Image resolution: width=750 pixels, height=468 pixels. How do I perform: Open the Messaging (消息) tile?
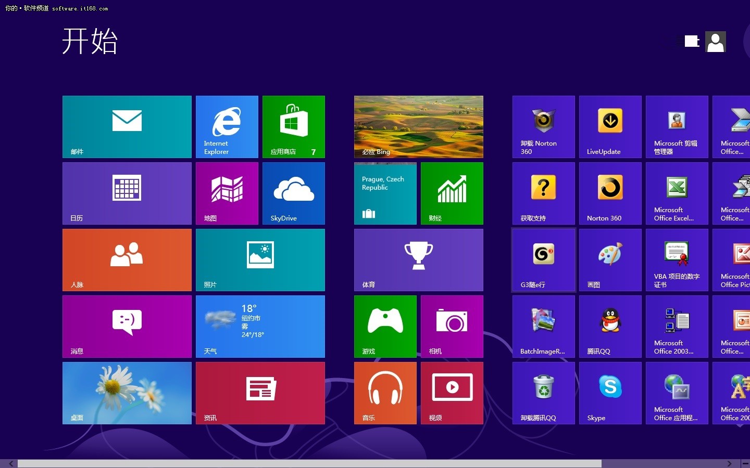click(127, 327)
